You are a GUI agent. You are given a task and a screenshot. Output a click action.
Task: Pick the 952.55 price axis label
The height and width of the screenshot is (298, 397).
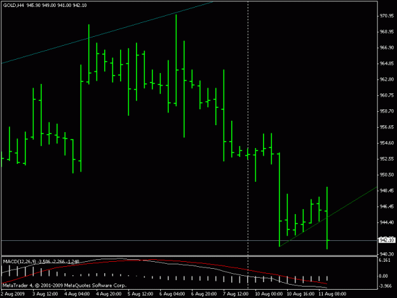click(387, 159)
